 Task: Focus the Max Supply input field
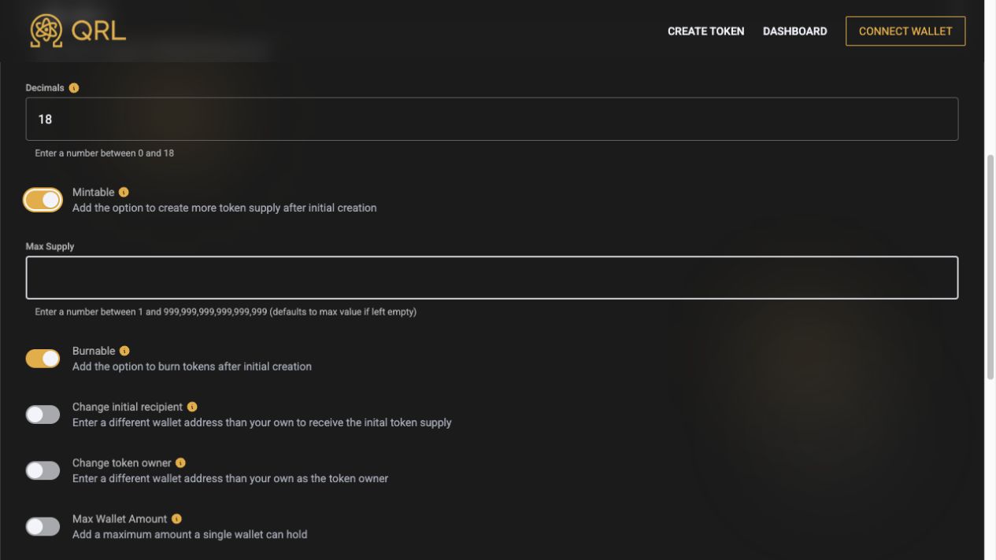[492, 278]
